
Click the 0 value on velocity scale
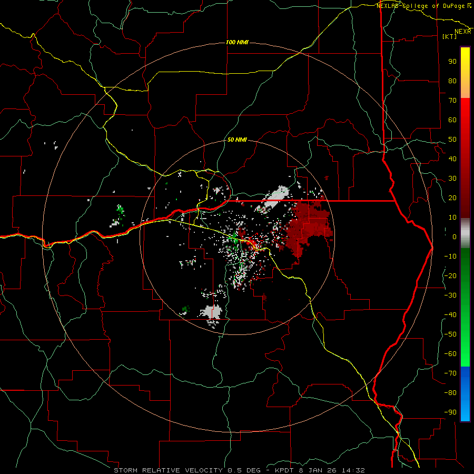(455, 236)
